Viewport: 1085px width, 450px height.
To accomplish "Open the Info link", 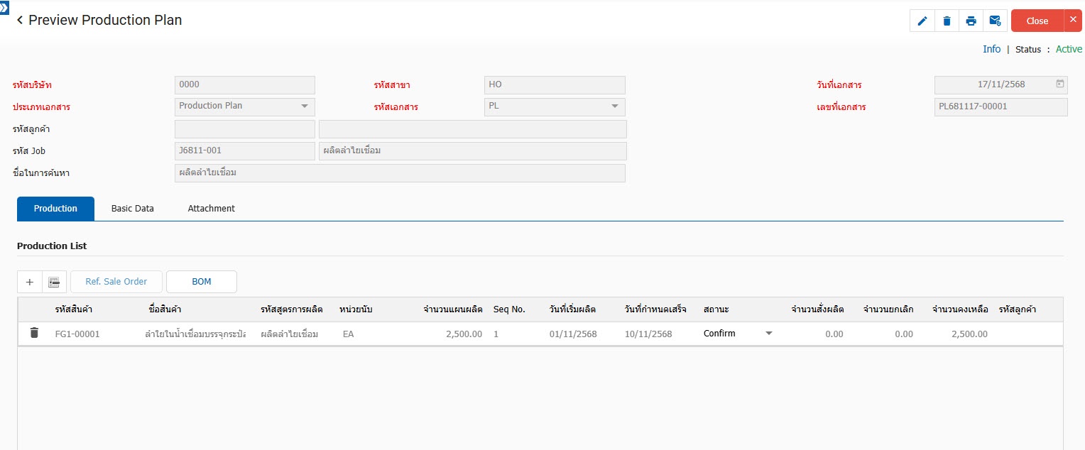I will 991,49.
